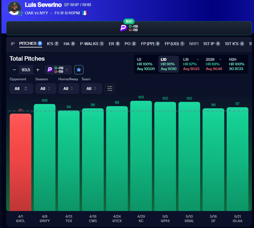Click the 4/18 CWS bar
This screenshot has height=228, width=254.
click(x=93, y=160)
